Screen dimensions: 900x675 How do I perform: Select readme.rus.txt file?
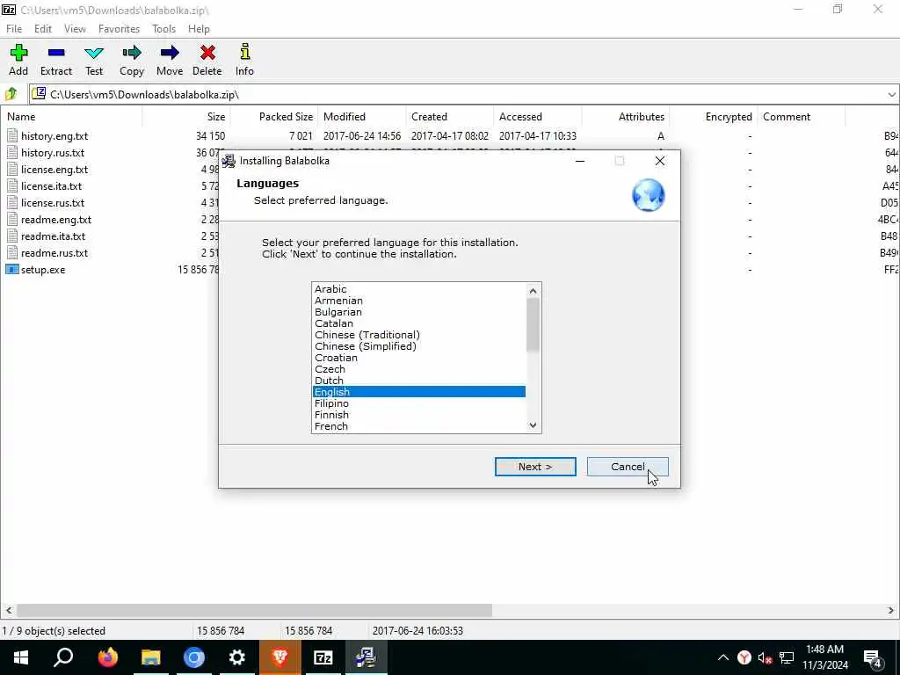click(x=54, y=252)
